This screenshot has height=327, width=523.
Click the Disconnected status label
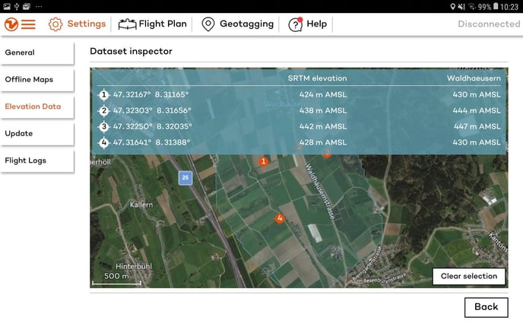pos(489,24)
